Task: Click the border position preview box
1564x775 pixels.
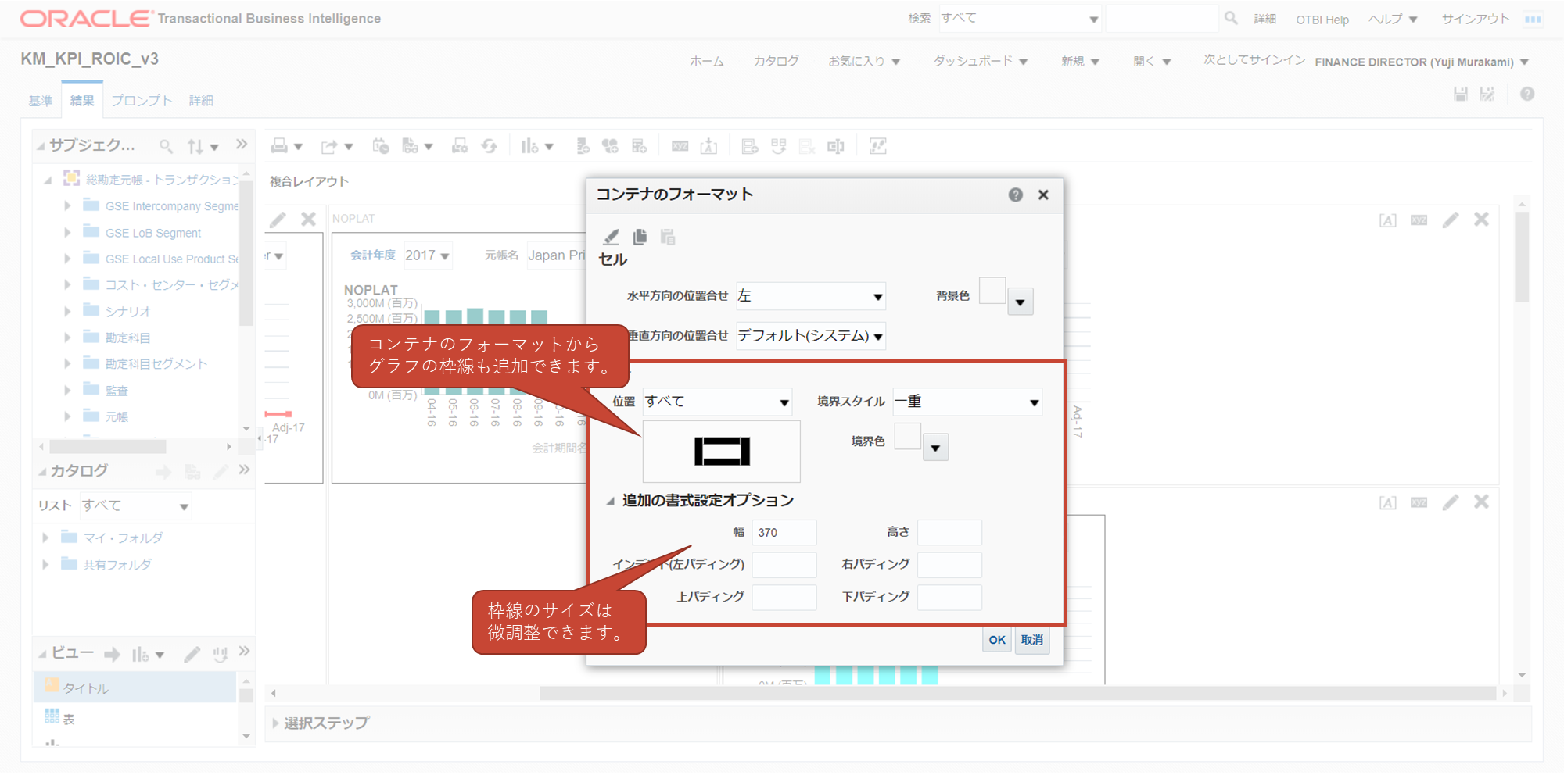Action: (x=721, y=451)
